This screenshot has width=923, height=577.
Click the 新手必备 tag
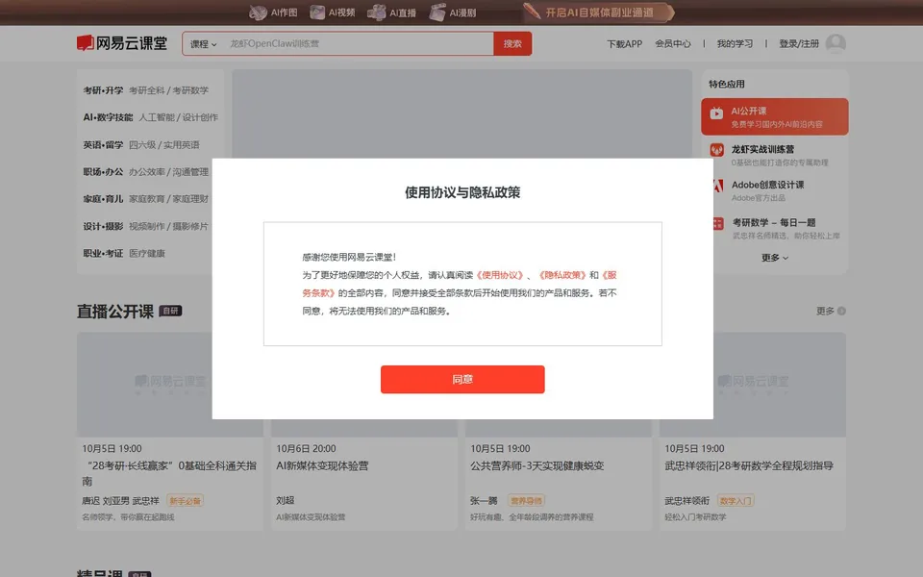(x=185, y=501)
